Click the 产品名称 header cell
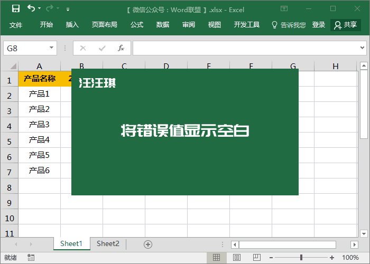The width and height of the screenshot is (370, 264). [40, 79]
